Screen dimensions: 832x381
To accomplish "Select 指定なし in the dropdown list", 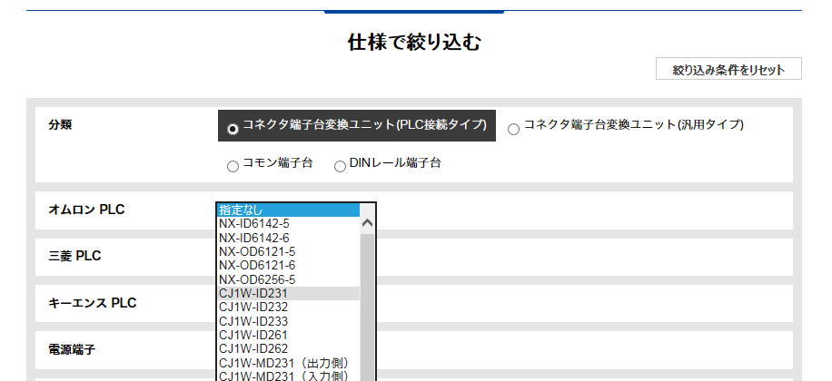I will click(288, 210).
